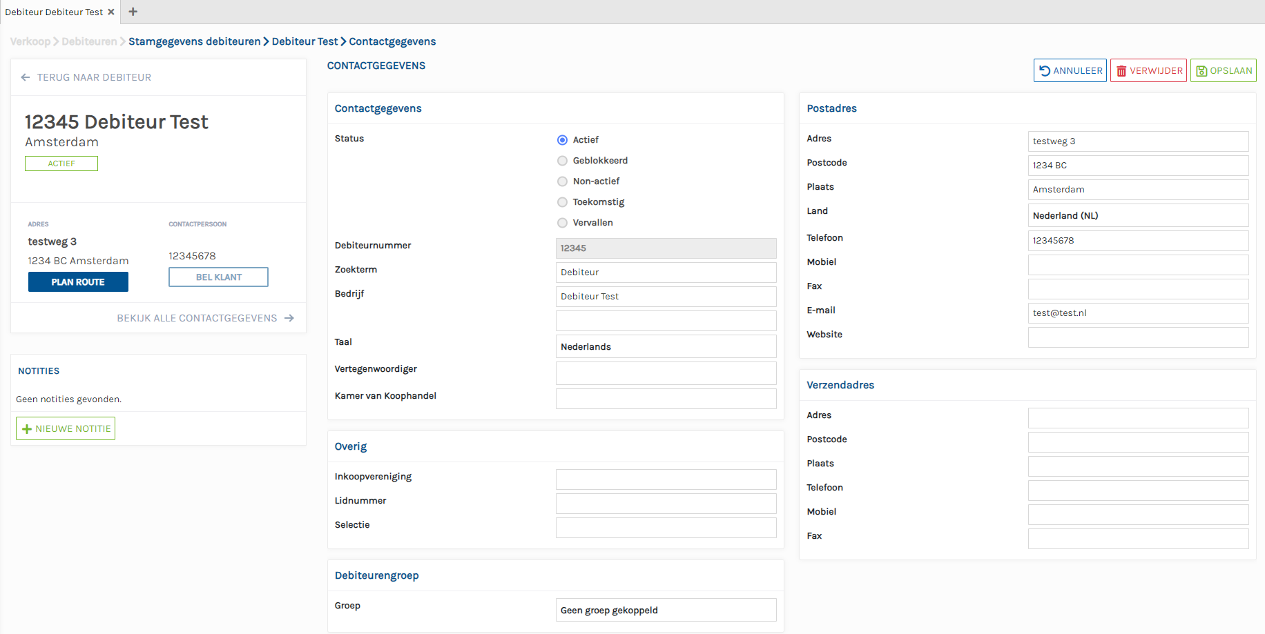Viewport: 1265px width, 634px height.
Task: Open the Taal dropdown showing Nederlands
Action: [x=666, y=346]
